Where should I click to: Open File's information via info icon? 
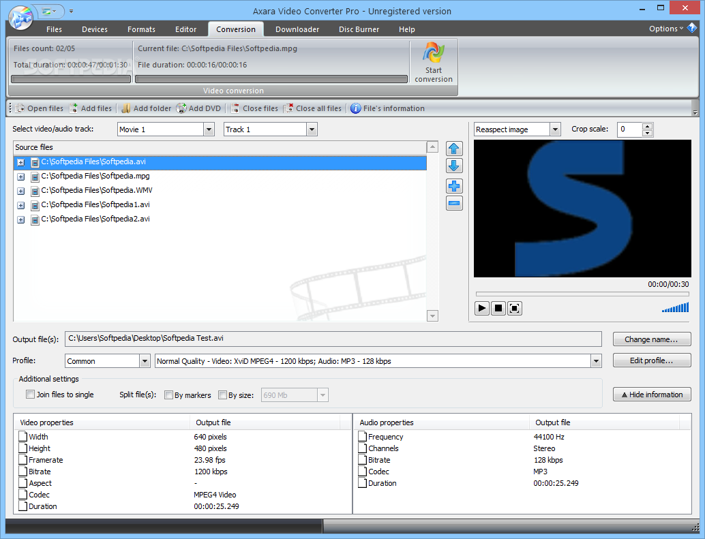356,108
